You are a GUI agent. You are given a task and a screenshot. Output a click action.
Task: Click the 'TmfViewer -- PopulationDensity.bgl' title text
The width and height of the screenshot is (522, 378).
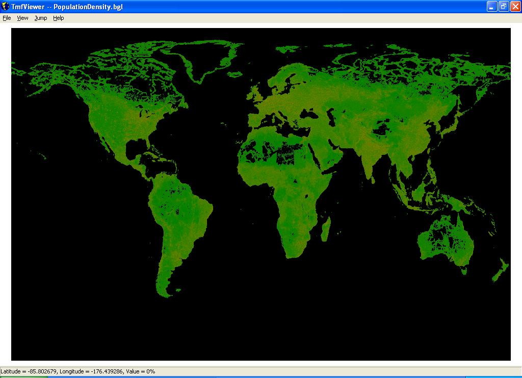pos(67,7)
